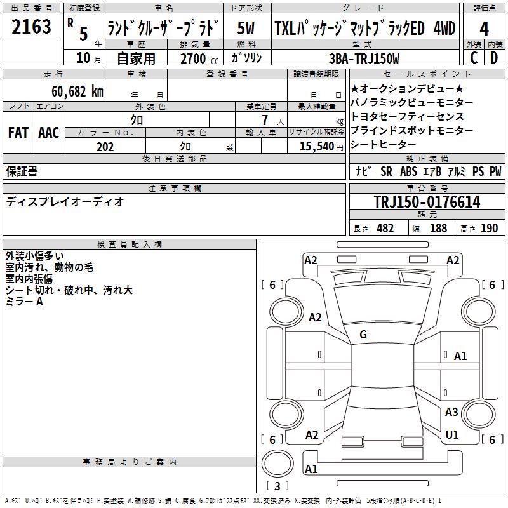Click the color number 202
The image size is (508, 508).
click(x=105, y=147)
